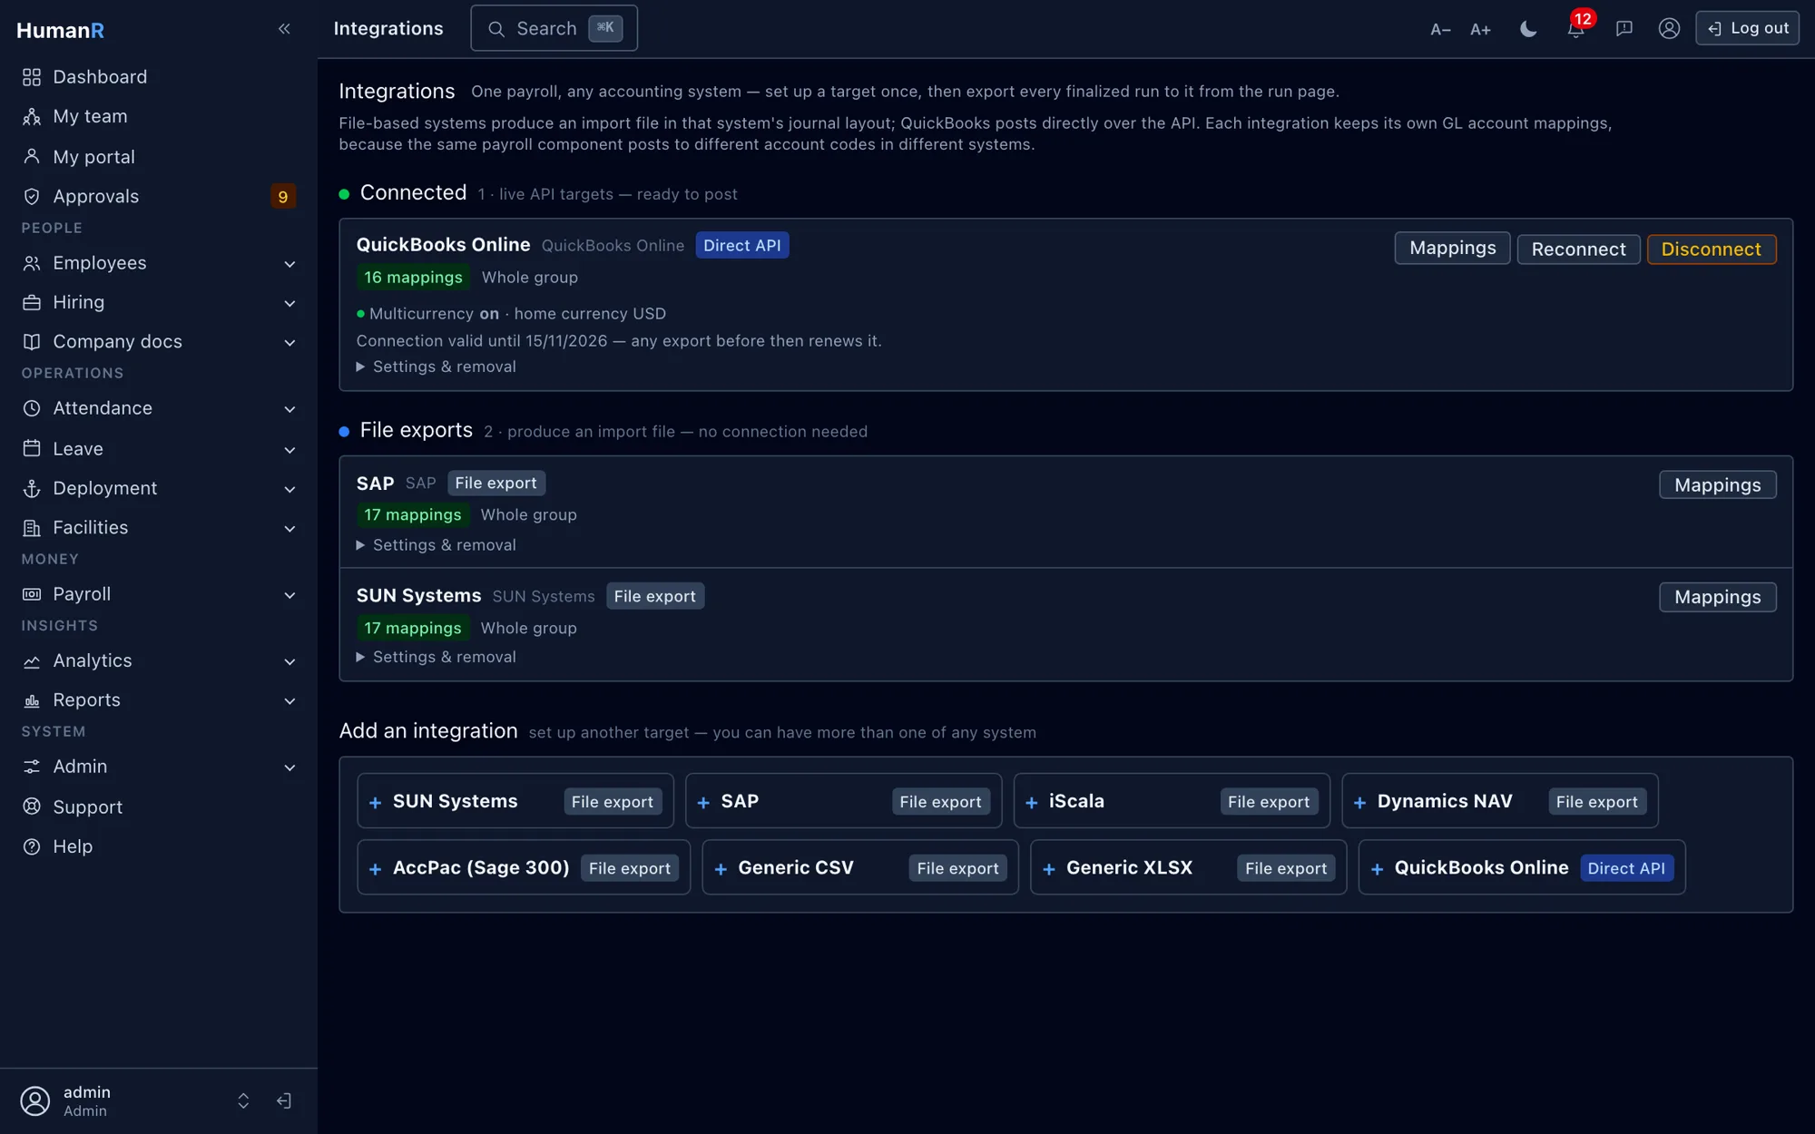Click the Support lifebuoy icon

32,807
